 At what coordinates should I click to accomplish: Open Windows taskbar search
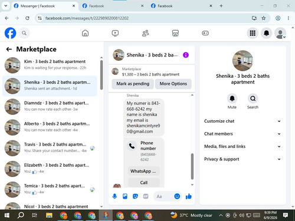21,216
